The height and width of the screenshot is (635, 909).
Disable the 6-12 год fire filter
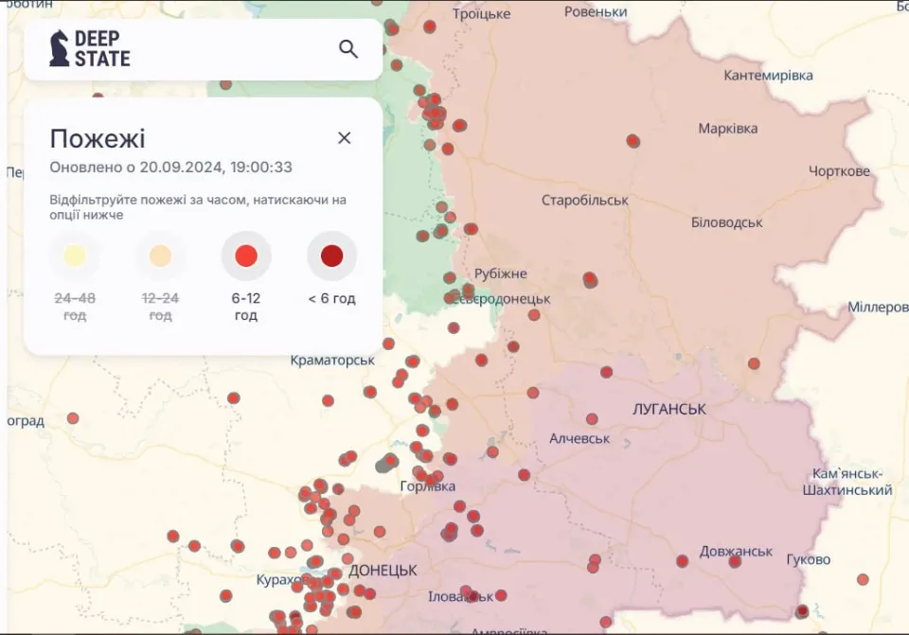point(245,256)
